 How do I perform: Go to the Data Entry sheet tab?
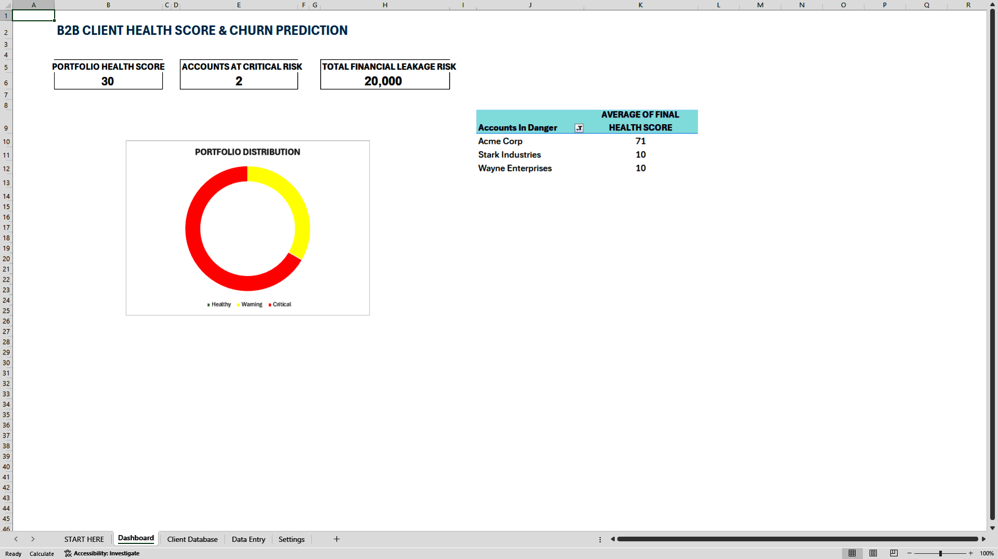[248, 539]
